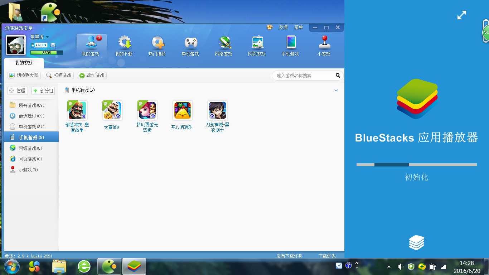The height and width of the screenshot is (275, 489).
Task: Open 我的下载 download section
Action: point(124,45)
